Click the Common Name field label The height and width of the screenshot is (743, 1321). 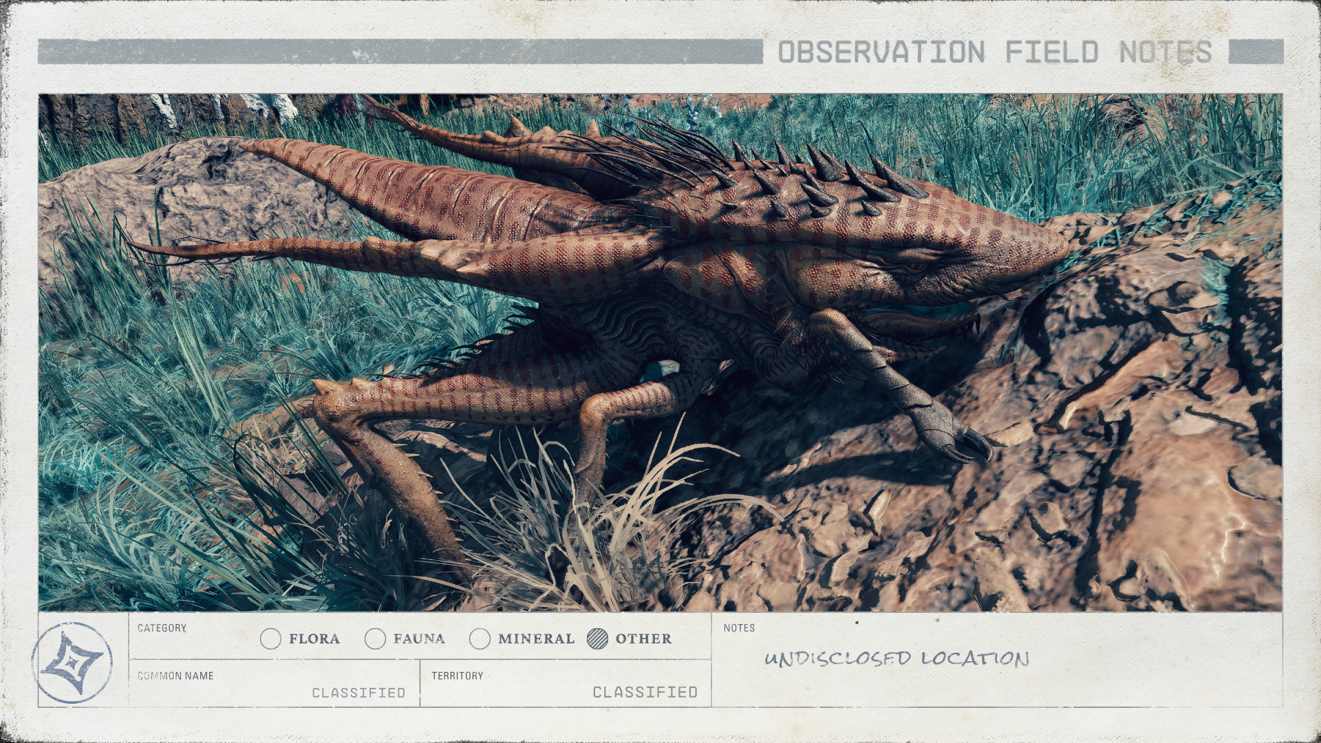pyautogui.click(x=175, y=676)
